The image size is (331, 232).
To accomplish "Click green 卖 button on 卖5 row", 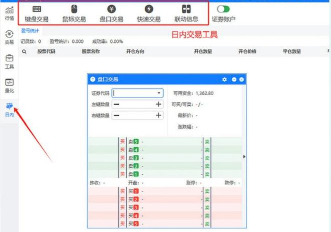I will [207, 142].
